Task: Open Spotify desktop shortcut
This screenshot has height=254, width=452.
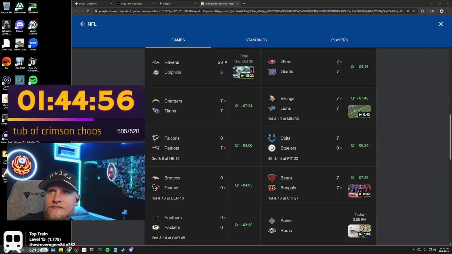Action: tap(33, 80)
